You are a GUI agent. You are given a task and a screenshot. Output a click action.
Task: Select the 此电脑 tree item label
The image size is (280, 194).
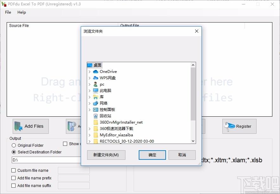tap(105, 91)
